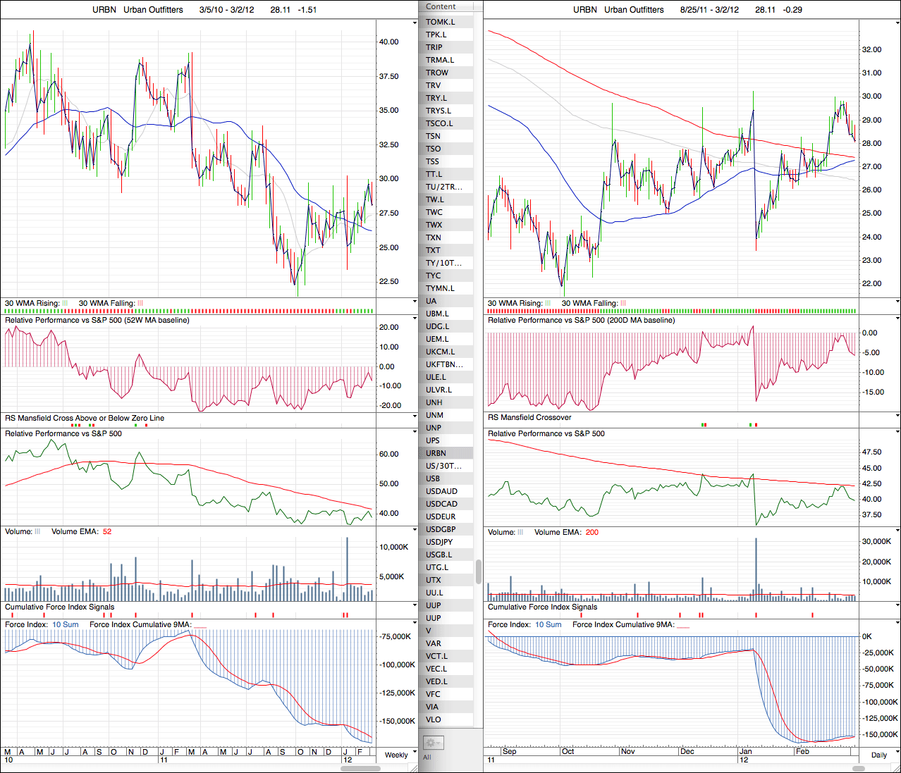Open daily RS Mansfield Crossover panel arrow

(x=897, y=416)
